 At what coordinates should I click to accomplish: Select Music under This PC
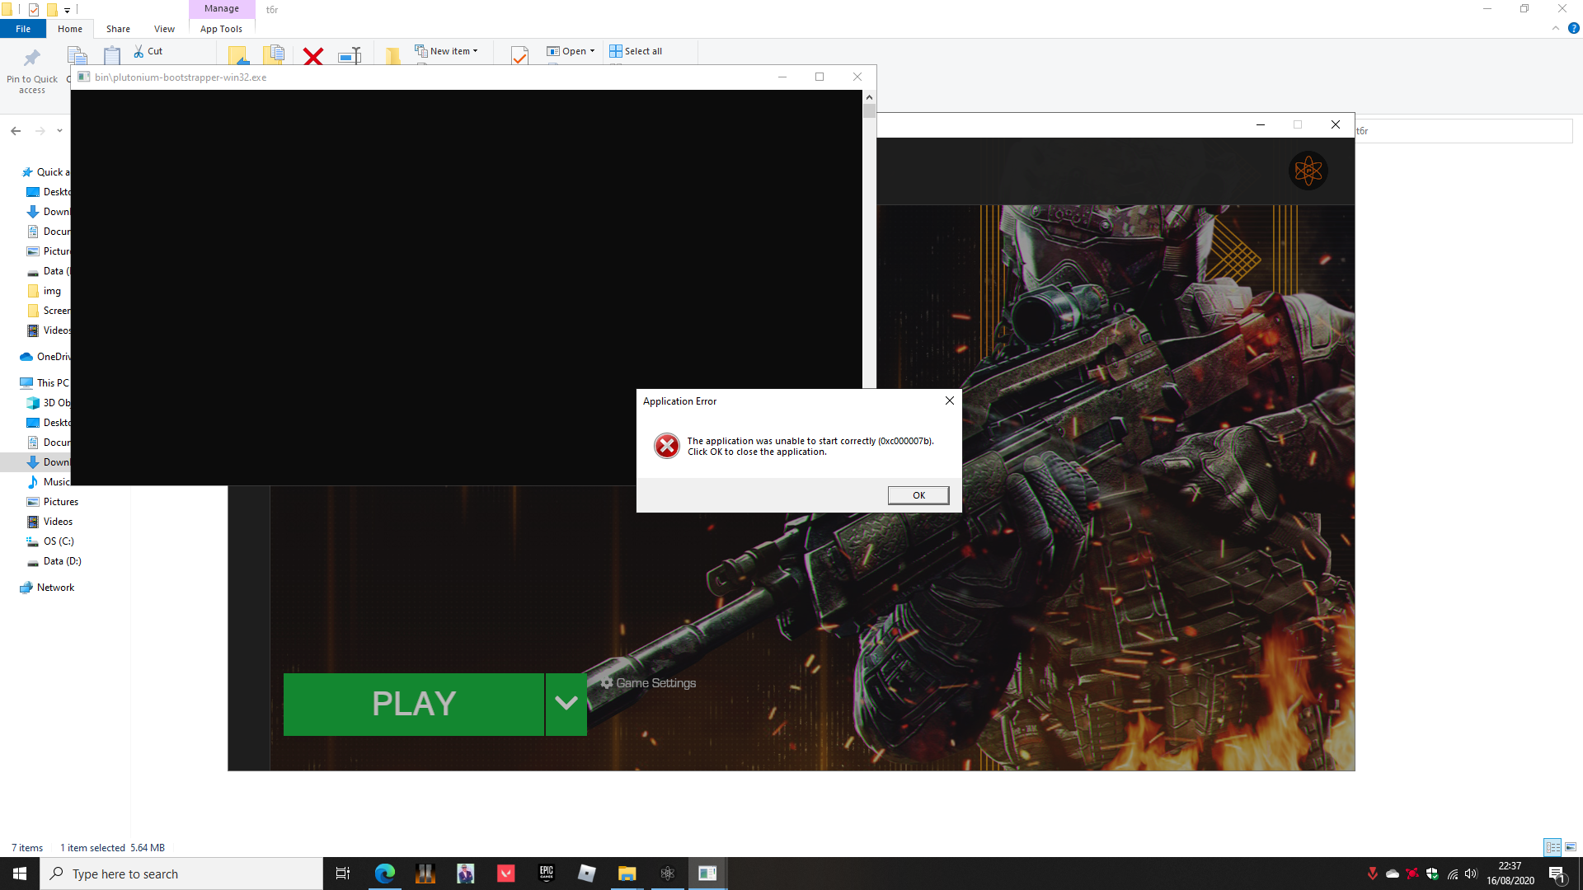(49, 482)
